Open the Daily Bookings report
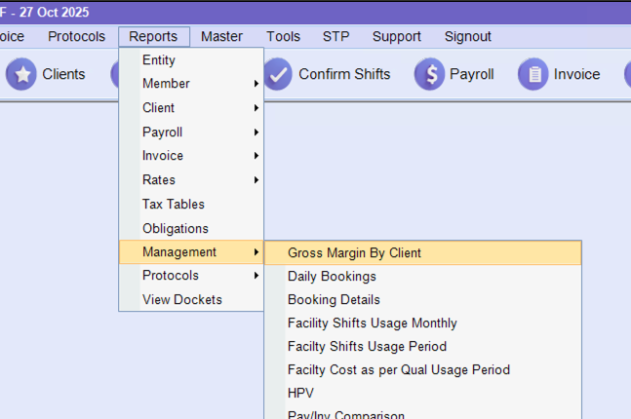This screenshot has height=419, width=631. 332,277
